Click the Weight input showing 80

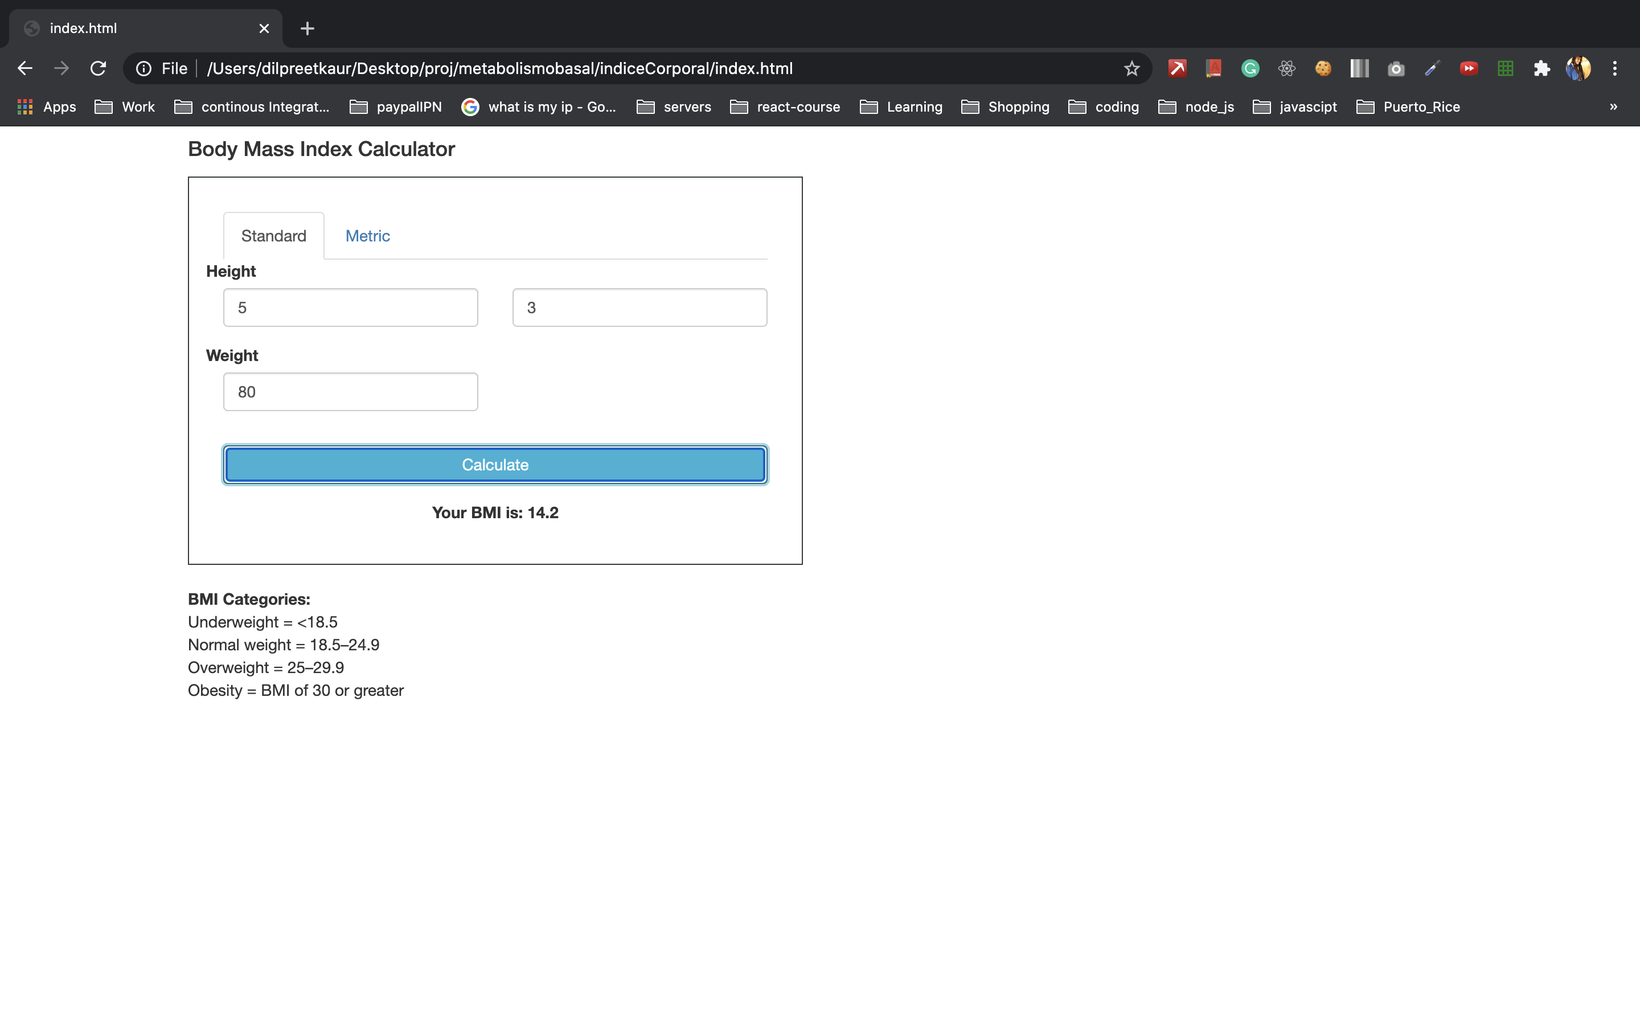coord(350,391)
